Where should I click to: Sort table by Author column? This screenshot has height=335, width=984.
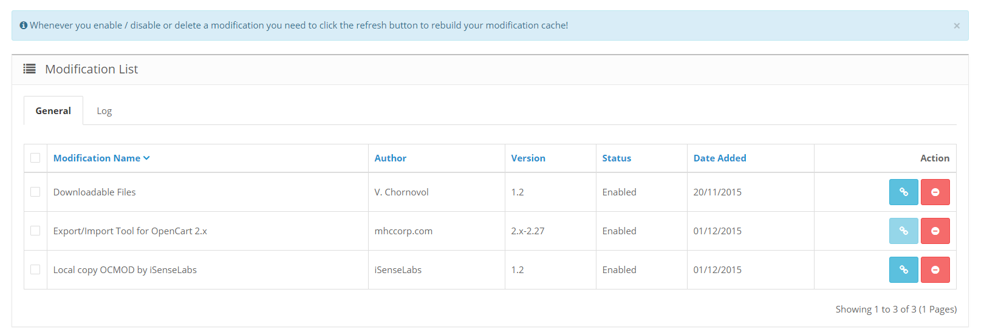390,158
